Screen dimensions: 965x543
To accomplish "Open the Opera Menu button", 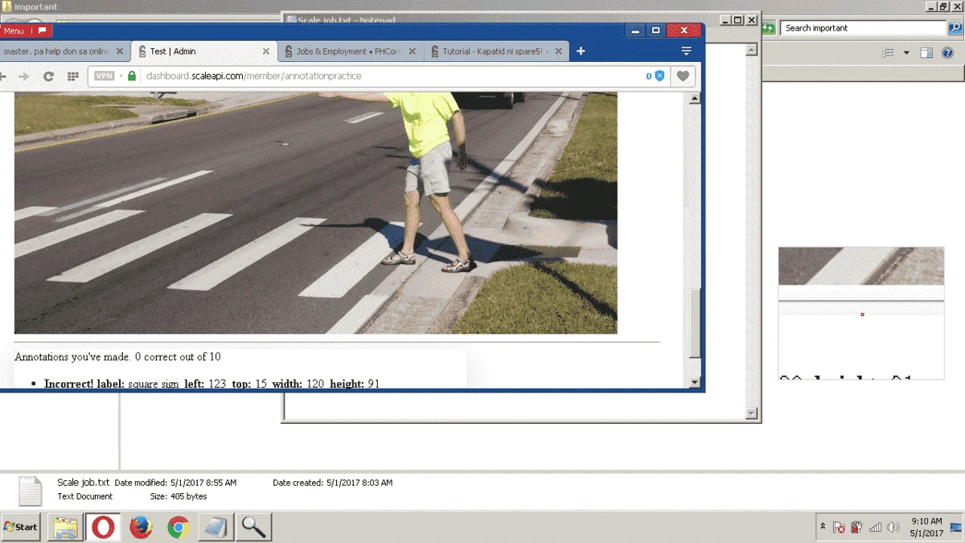I will click(26, 31).
